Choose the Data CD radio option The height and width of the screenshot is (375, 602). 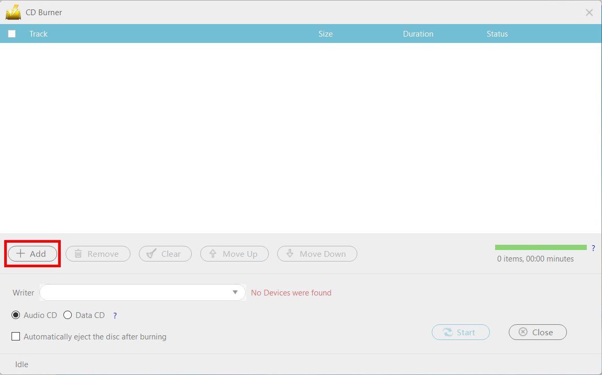[x=68, y=315]
